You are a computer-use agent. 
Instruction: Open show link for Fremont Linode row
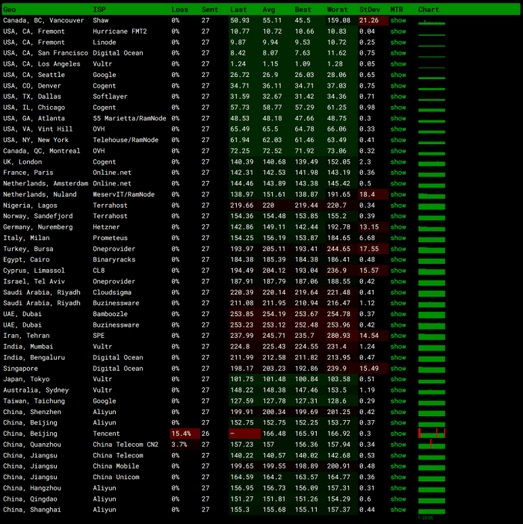(x=398, y=42)
